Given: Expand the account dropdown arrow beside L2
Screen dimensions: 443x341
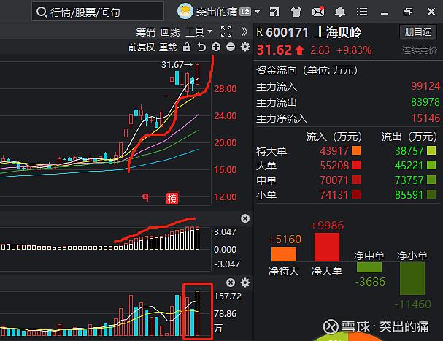Looking at the screenshot, I should [257, 12].
